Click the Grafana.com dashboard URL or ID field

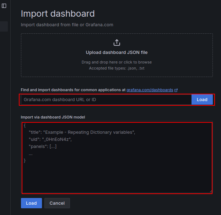[106, 100]
